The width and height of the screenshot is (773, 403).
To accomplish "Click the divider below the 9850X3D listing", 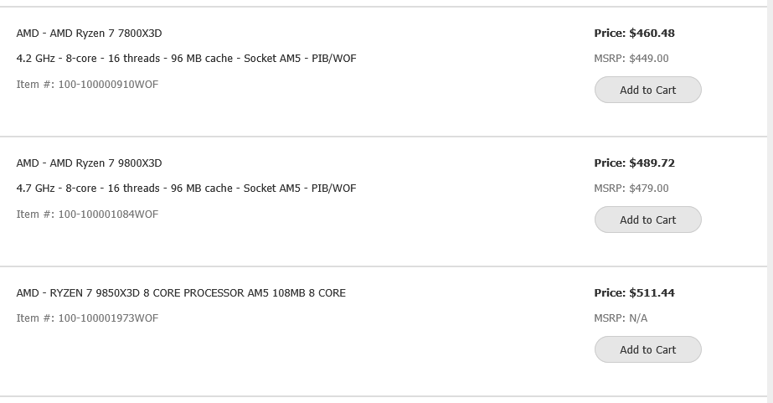I will 384,396.
